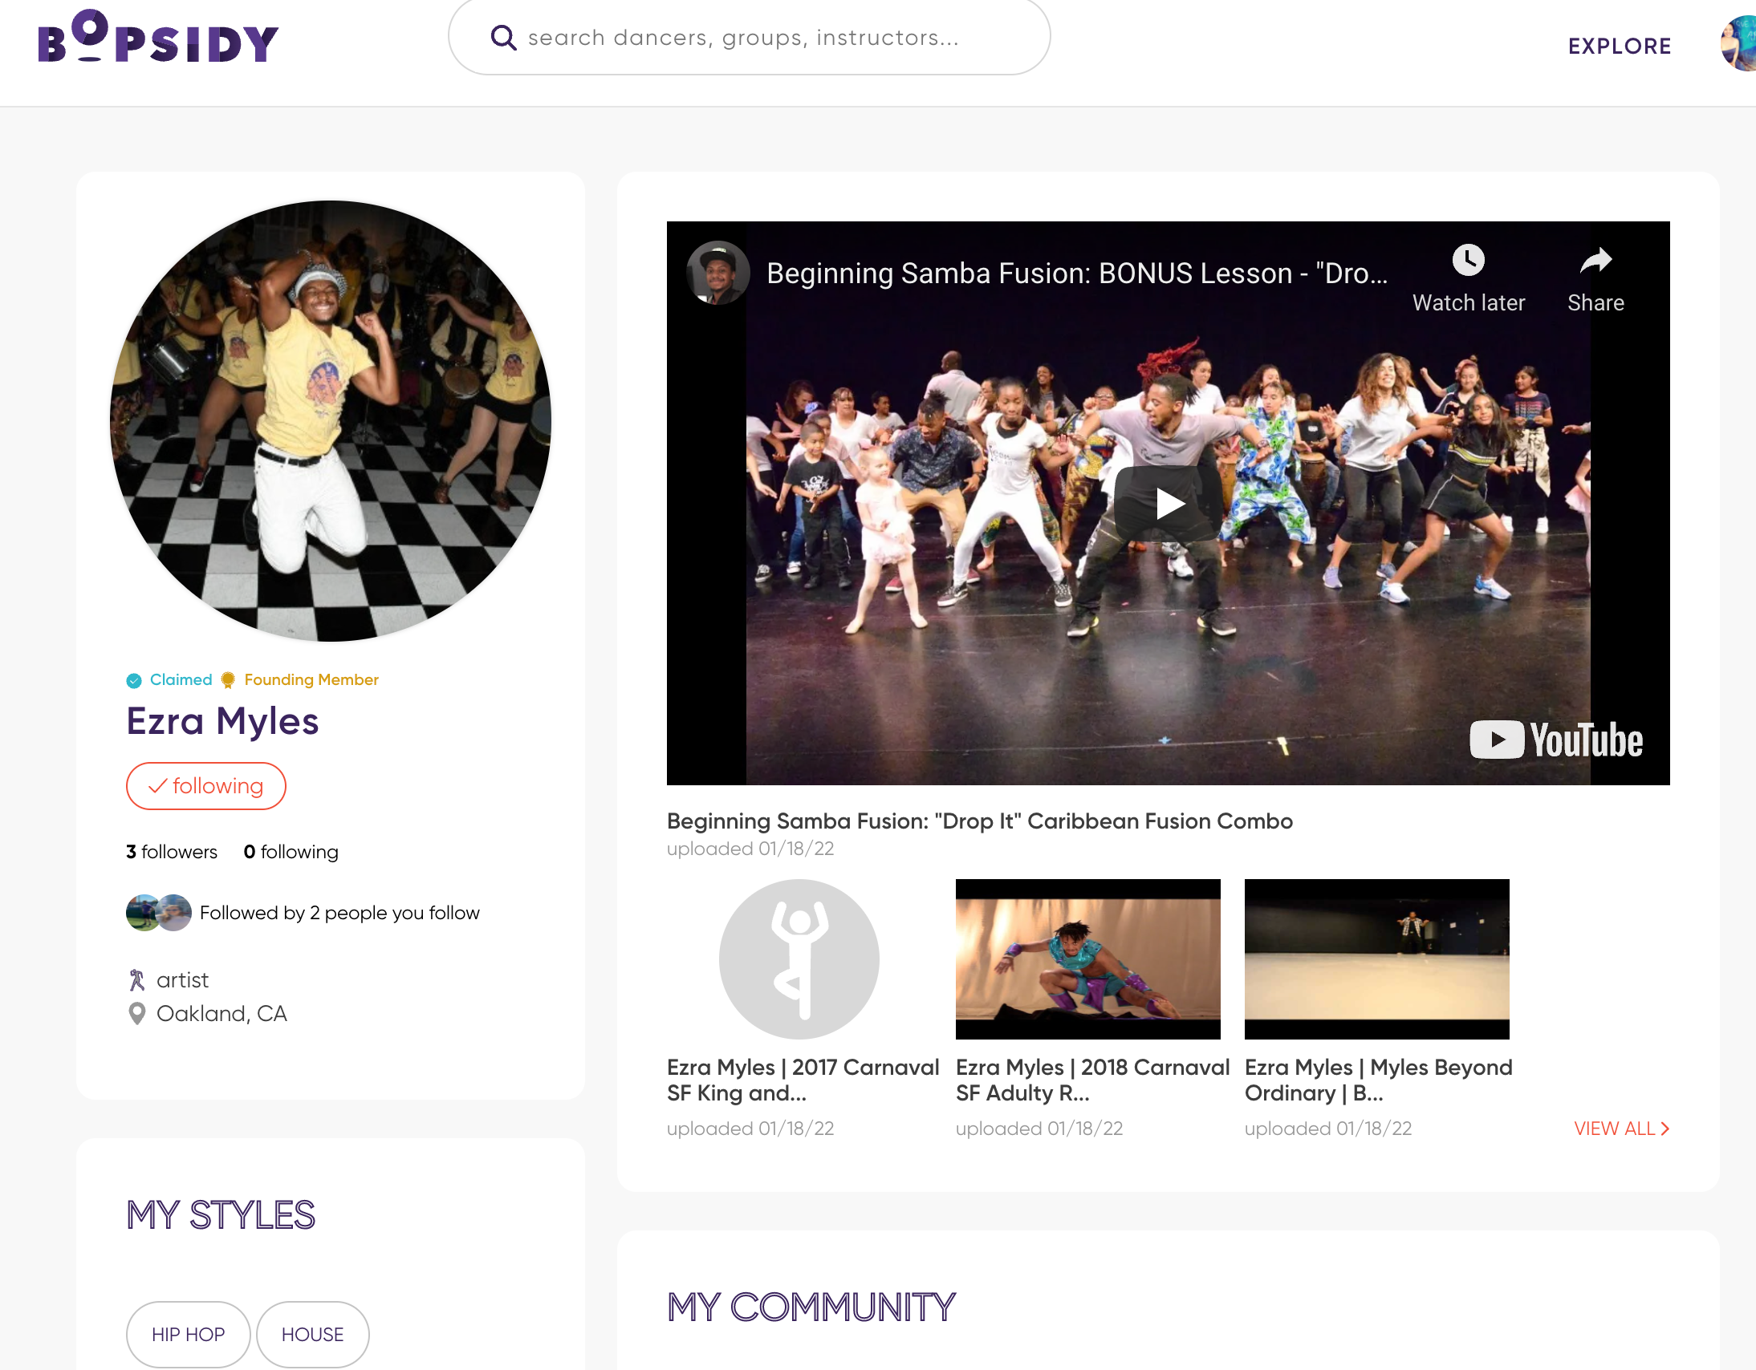Play the Samba Fusion video

coord(1168,504)
